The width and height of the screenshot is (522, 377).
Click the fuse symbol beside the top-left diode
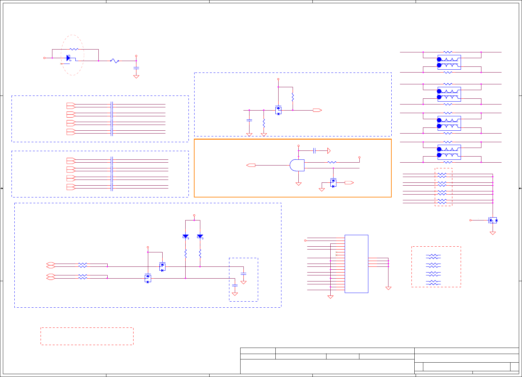point(115,61)
